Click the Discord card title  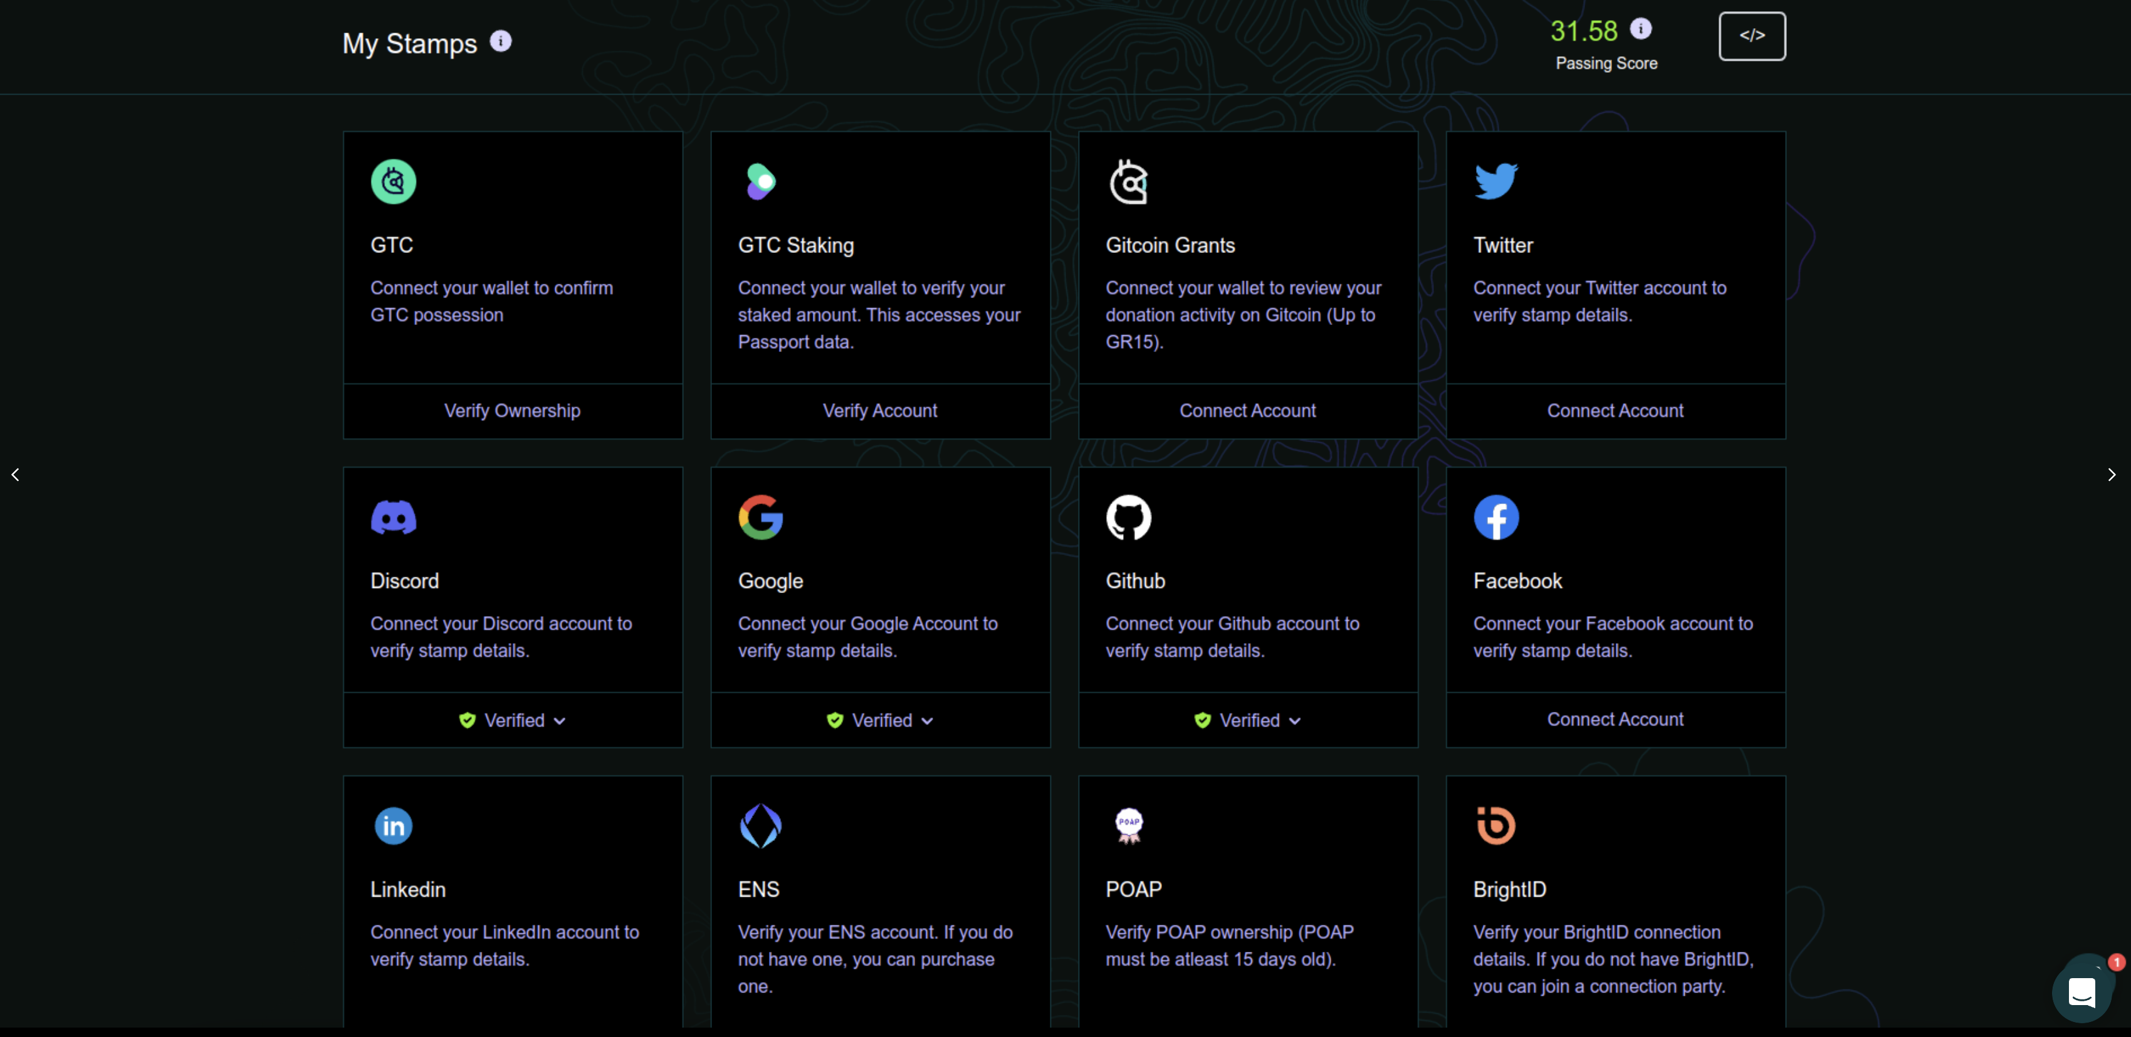tap(404, 581)
